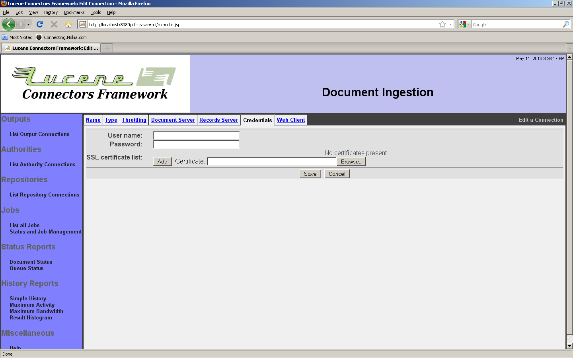Click the bookmark star in address bar

[442, 24]
